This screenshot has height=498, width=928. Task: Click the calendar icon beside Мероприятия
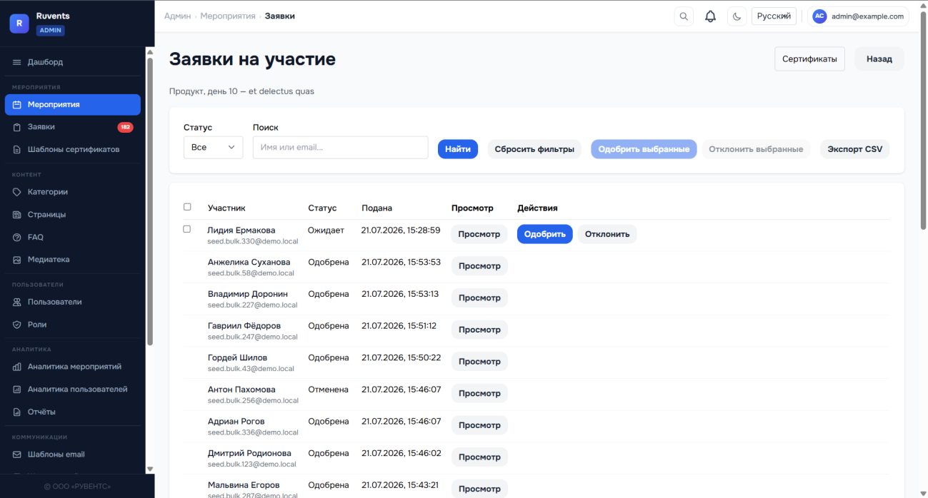[x=17, y=105]
